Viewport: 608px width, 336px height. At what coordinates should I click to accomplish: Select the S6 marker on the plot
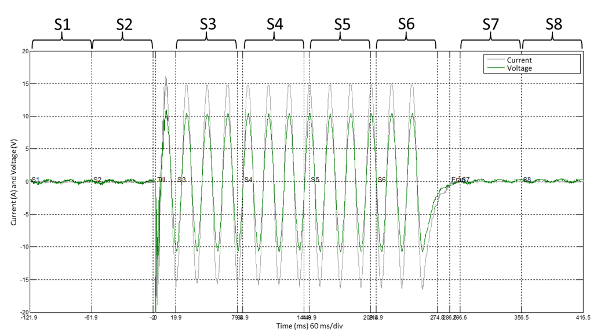[x=381, y=180]
